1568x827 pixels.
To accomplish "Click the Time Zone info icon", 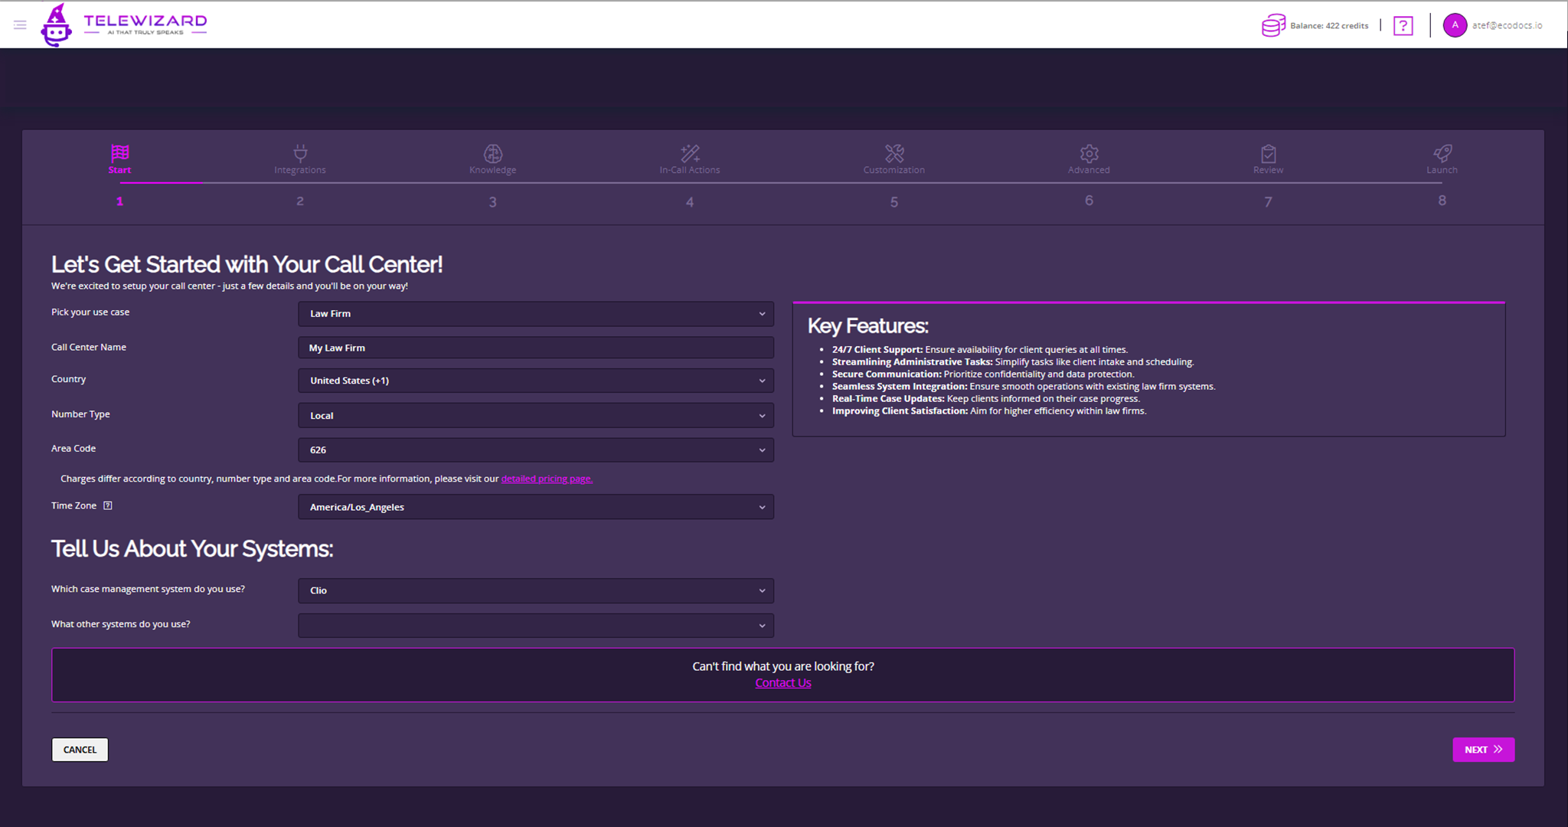I will pyautogui.click(x=108, y=505).
